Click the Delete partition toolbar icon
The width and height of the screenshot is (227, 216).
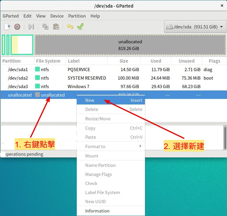coord(17,27)
